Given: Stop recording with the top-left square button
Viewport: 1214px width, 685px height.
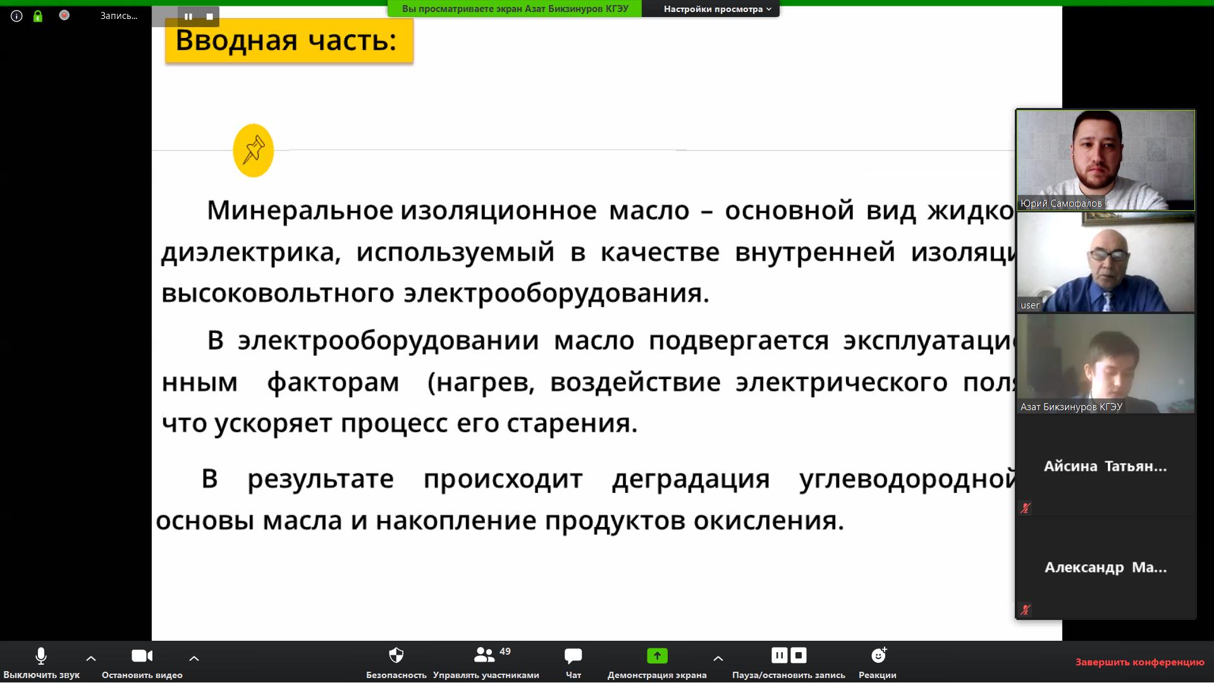Looking at the screenshot, I should 210,16.
